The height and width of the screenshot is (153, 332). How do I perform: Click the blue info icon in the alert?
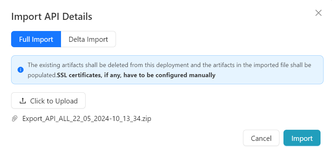[20, 70]
